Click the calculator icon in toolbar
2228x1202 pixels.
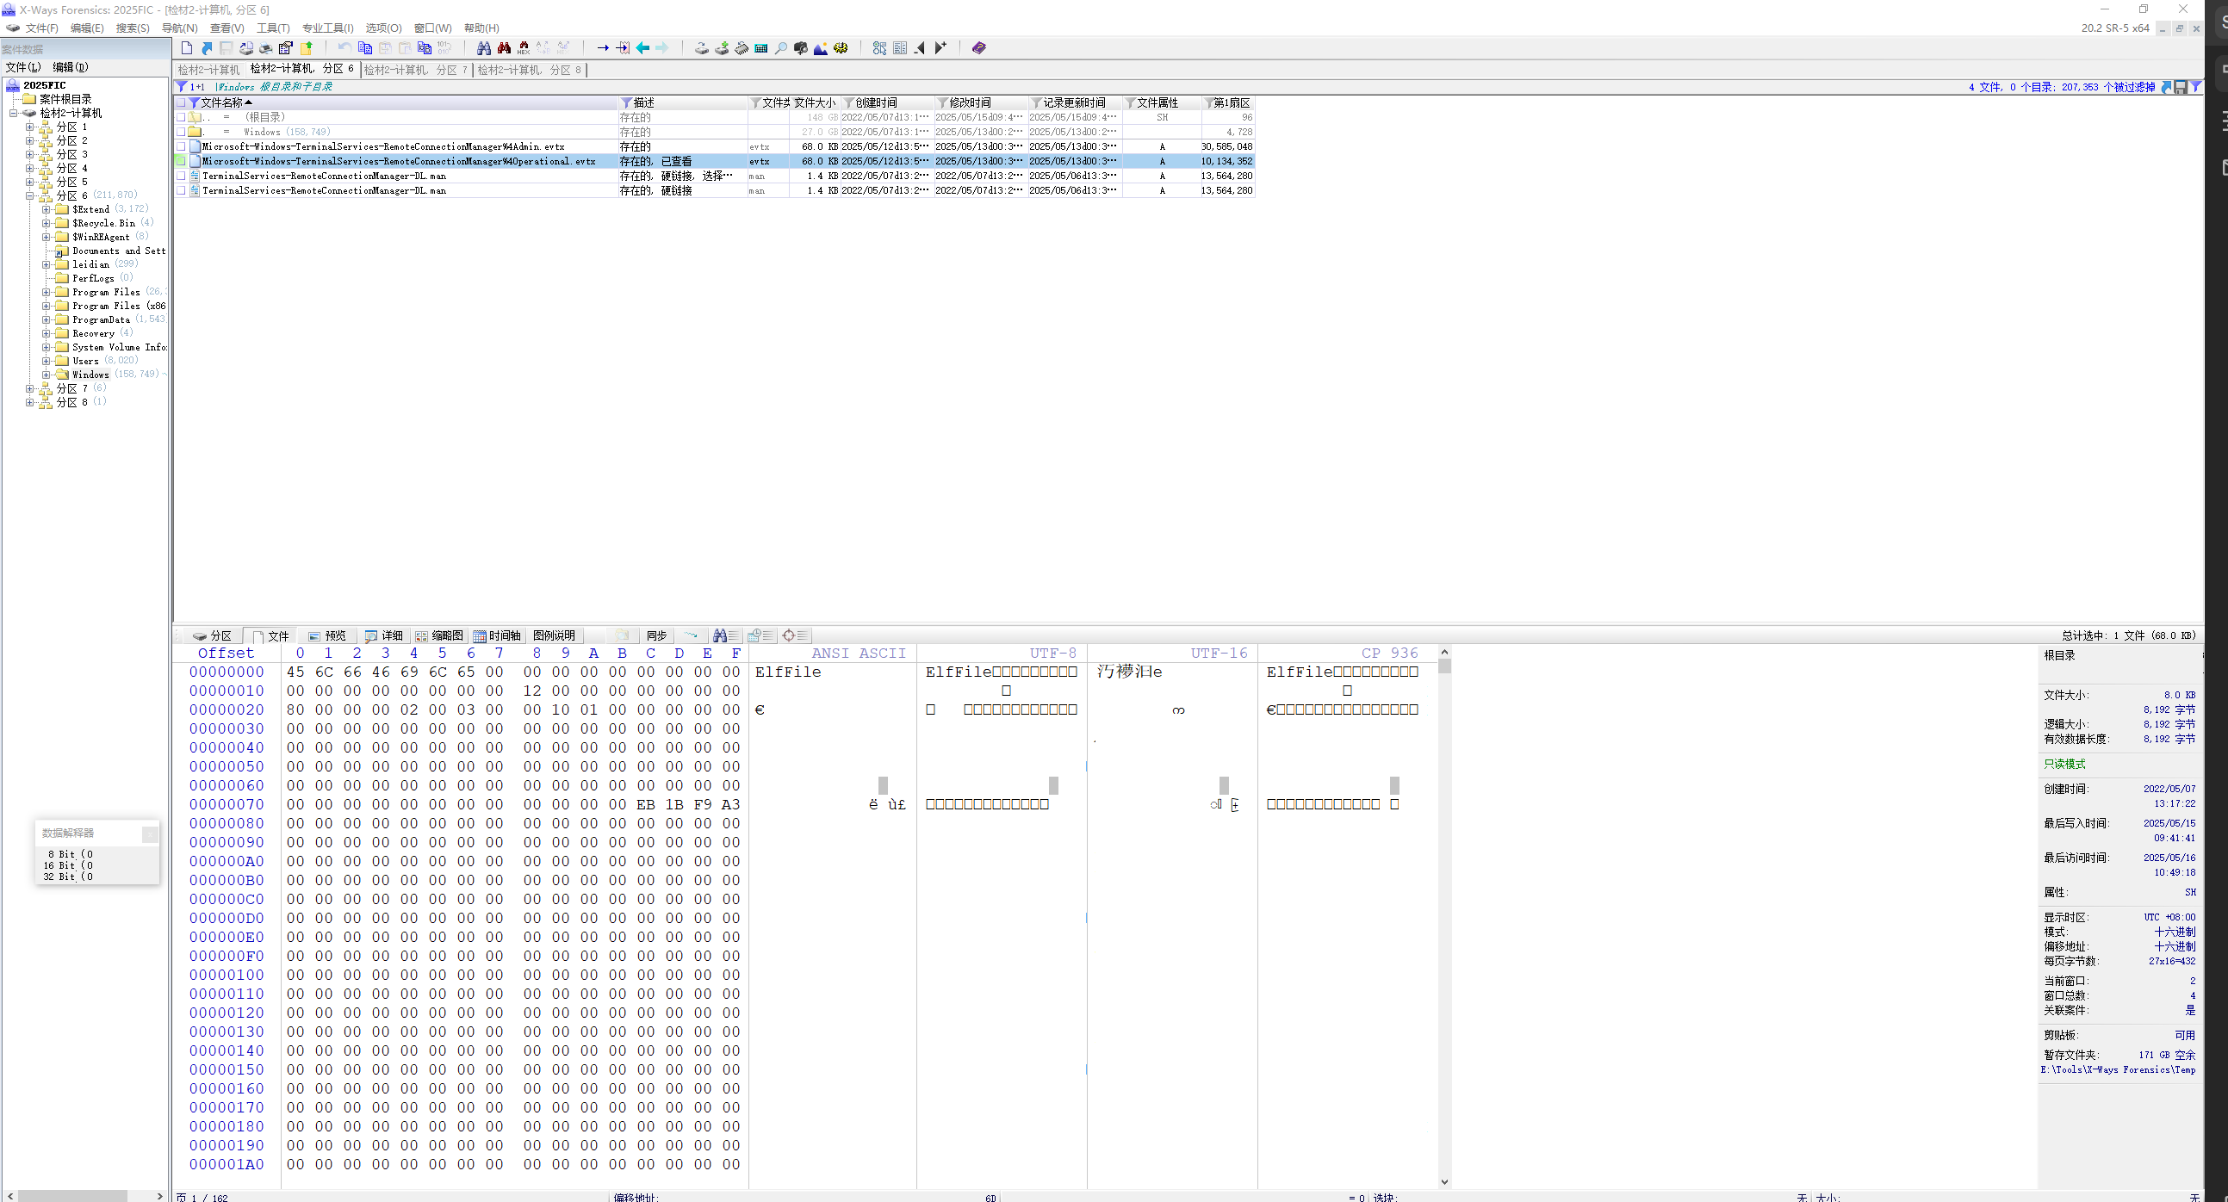[761, 48]
